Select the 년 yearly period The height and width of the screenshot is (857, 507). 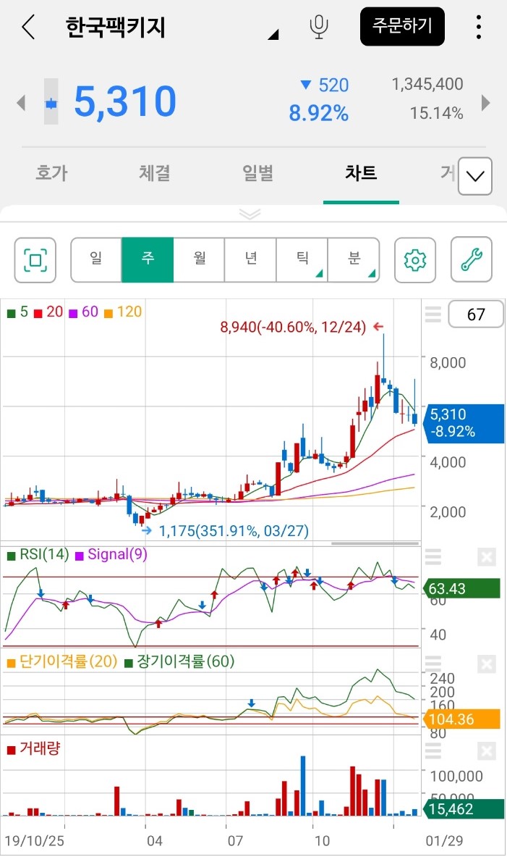click(250, 259)
